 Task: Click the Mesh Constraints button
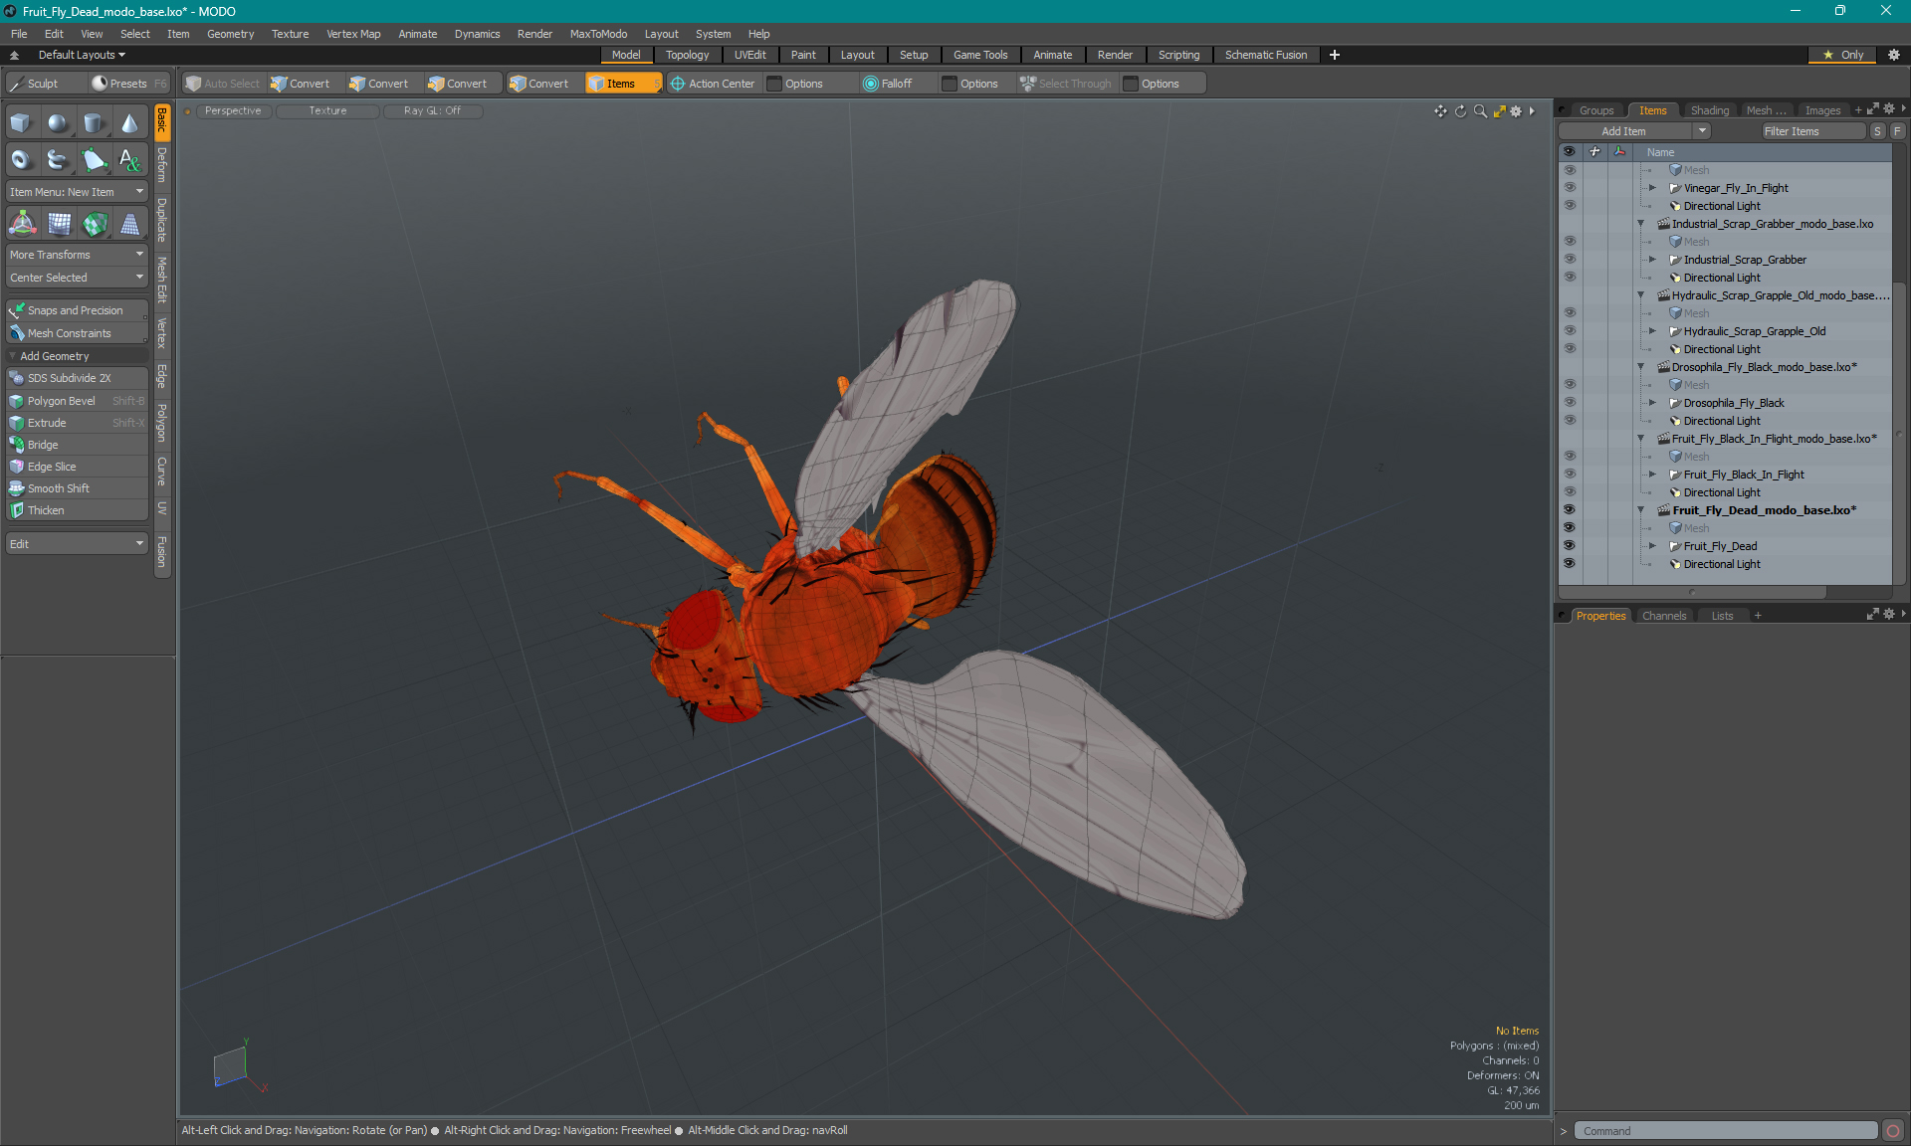(69, 331)
